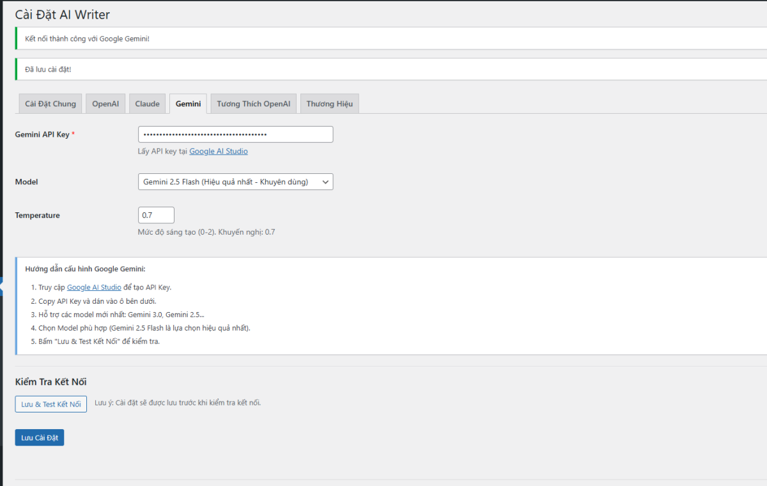
Task: Click the Cài Đặt AI Writer page heading
Action: tap(63, 14)
